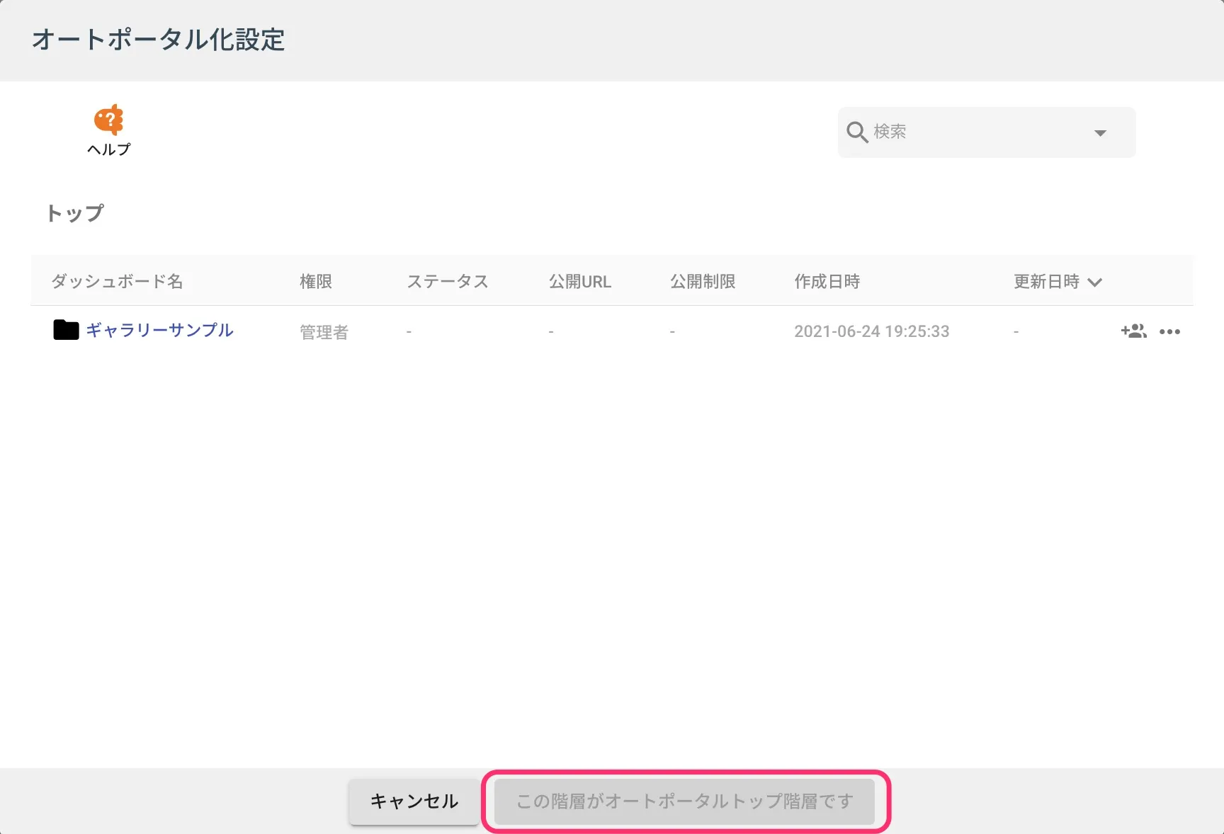
Task: Click the ヘルプ label
Action: [108, 149]
